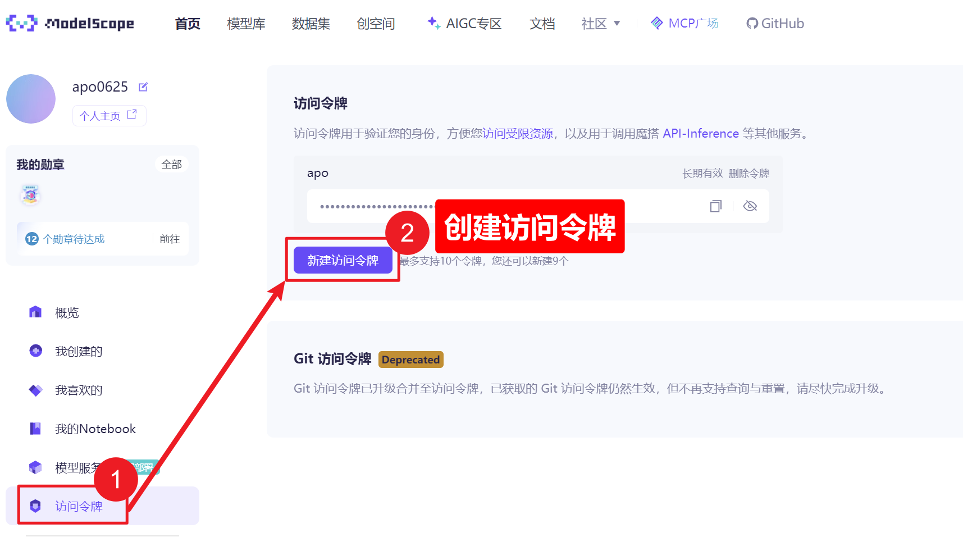Viewport: 963px width, 537px height.
Task: Open the API-Inference link
Action: coord(700,133)
